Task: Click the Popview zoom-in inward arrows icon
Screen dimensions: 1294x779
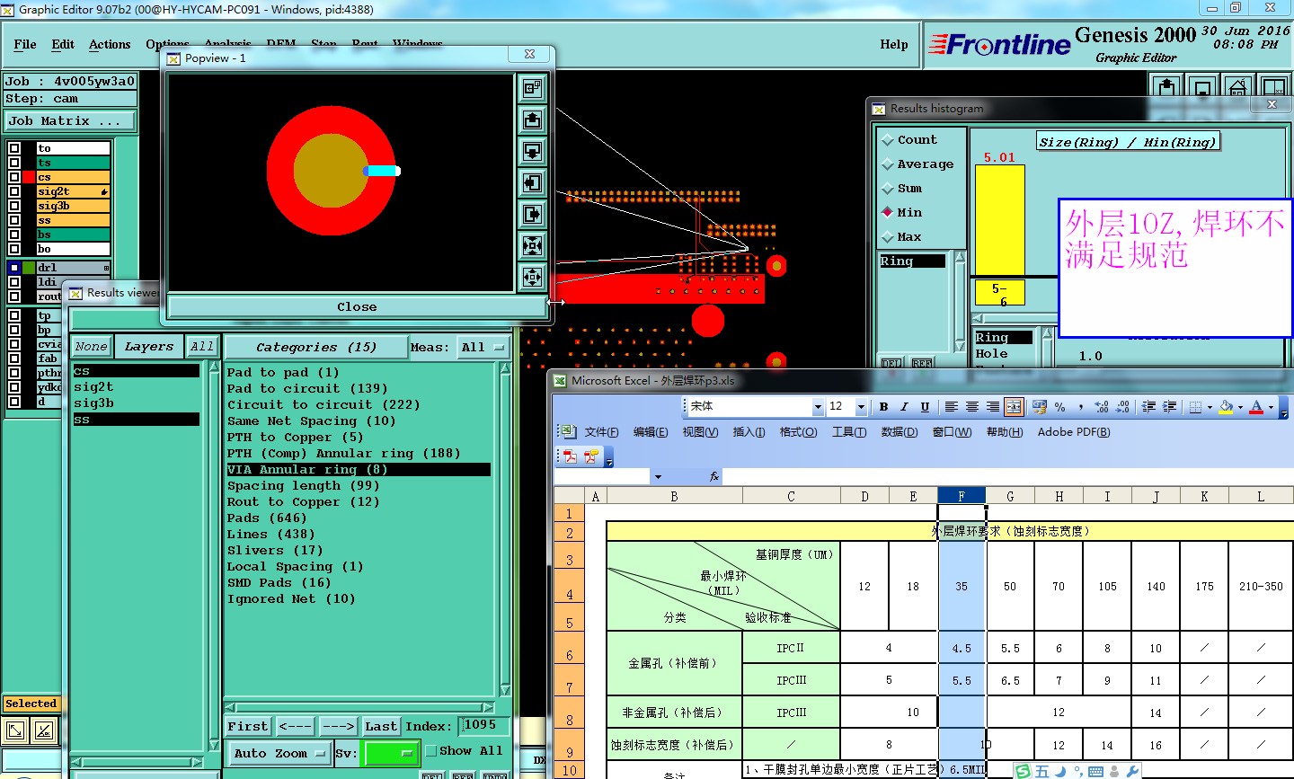Action: tap(533, 245)
